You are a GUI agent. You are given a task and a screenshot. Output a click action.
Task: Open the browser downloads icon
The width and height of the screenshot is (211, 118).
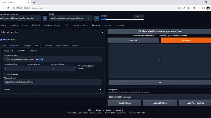tap(199, 8)
